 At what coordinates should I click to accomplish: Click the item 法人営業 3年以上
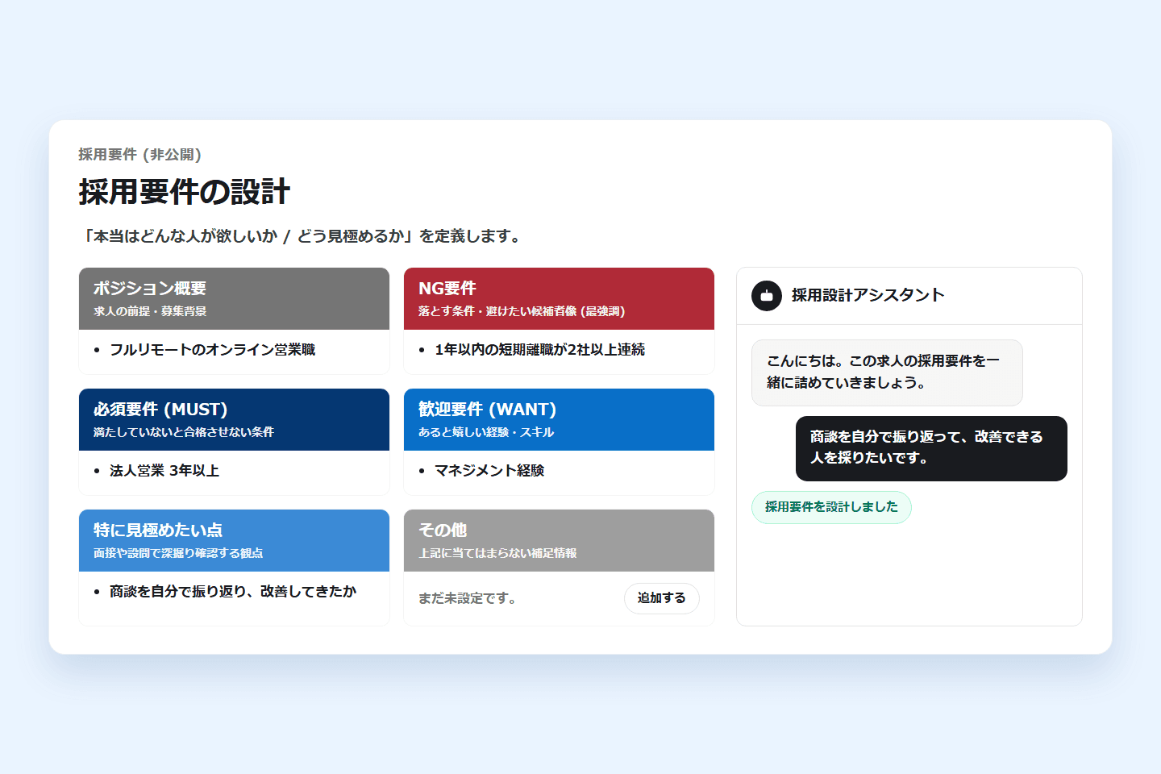164,471
